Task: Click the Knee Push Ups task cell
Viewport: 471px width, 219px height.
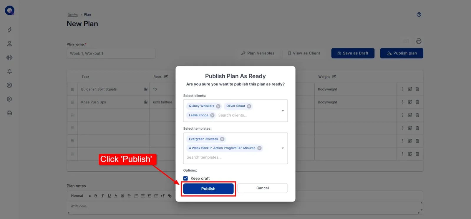Action: click(x=114, y=102)
